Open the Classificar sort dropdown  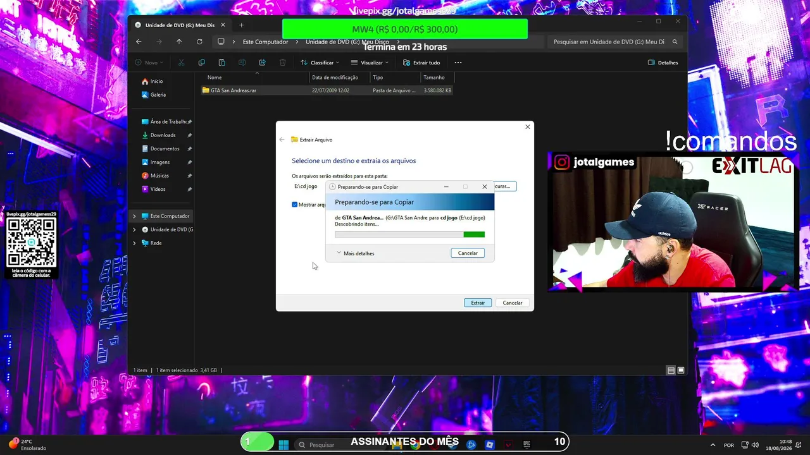[320, 63]
